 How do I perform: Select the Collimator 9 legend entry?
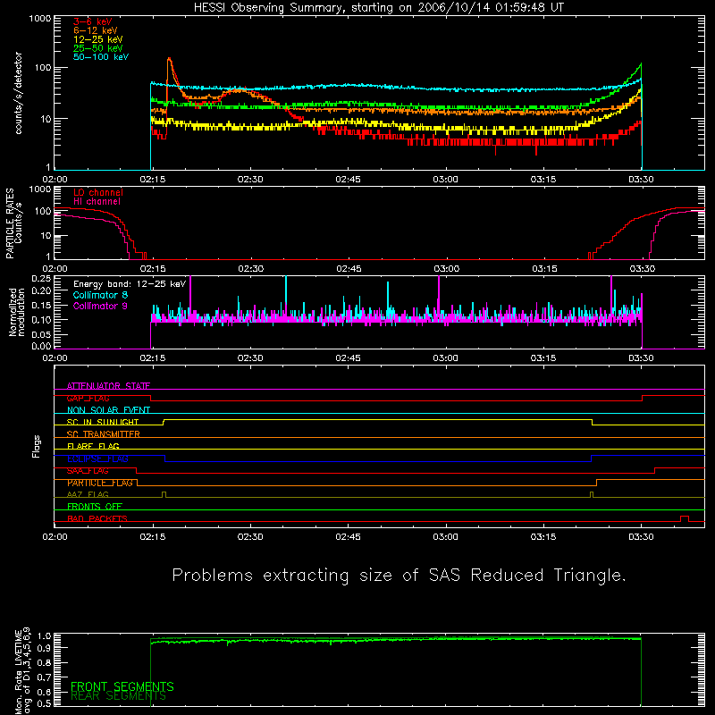pyautogui.click(x=100, y=306)
